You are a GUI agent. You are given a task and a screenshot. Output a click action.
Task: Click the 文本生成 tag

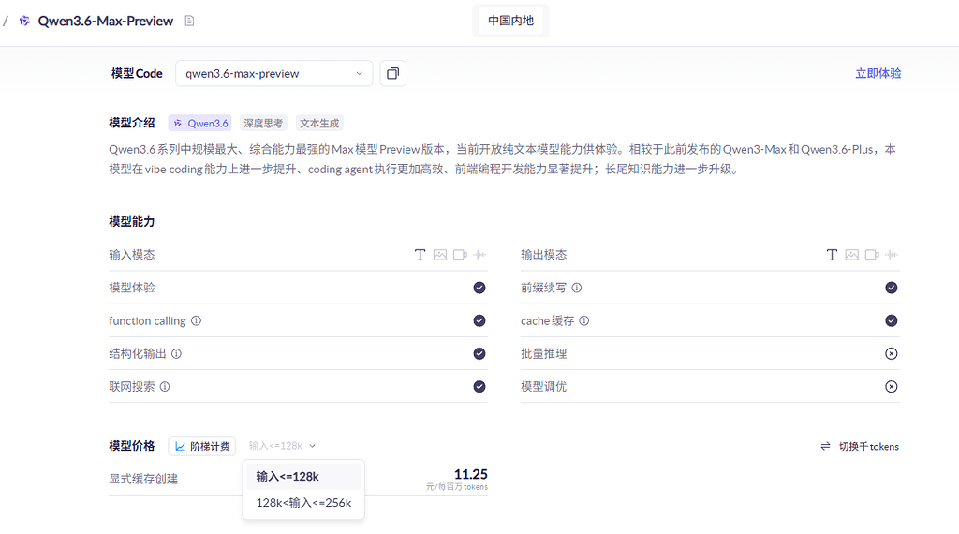319,123
